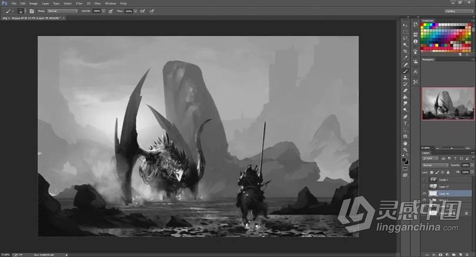Image resolution: width=476 pixels, height=257 pixels.
Task: Open the Clone Source panel icon
Action: 415,61
